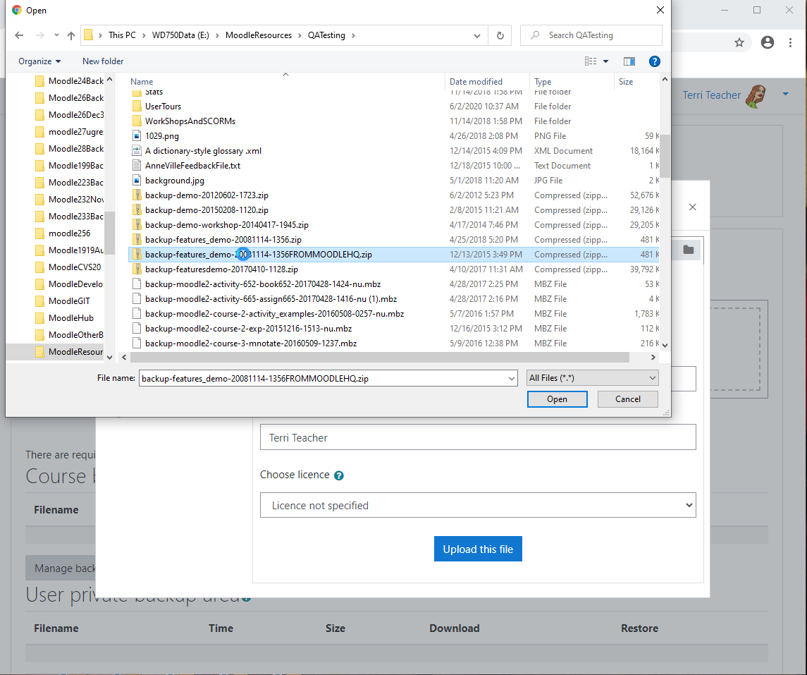Select backup-moodle2-course-2-exp mbz file

248,329
